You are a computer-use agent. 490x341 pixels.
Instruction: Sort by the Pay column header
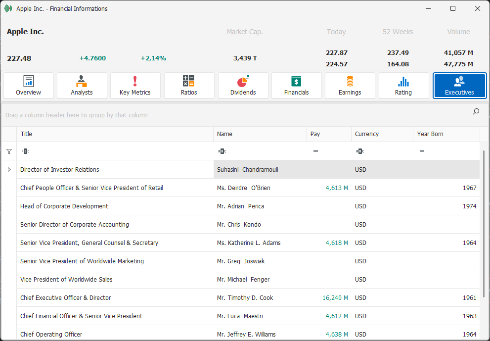click(329, 134)
